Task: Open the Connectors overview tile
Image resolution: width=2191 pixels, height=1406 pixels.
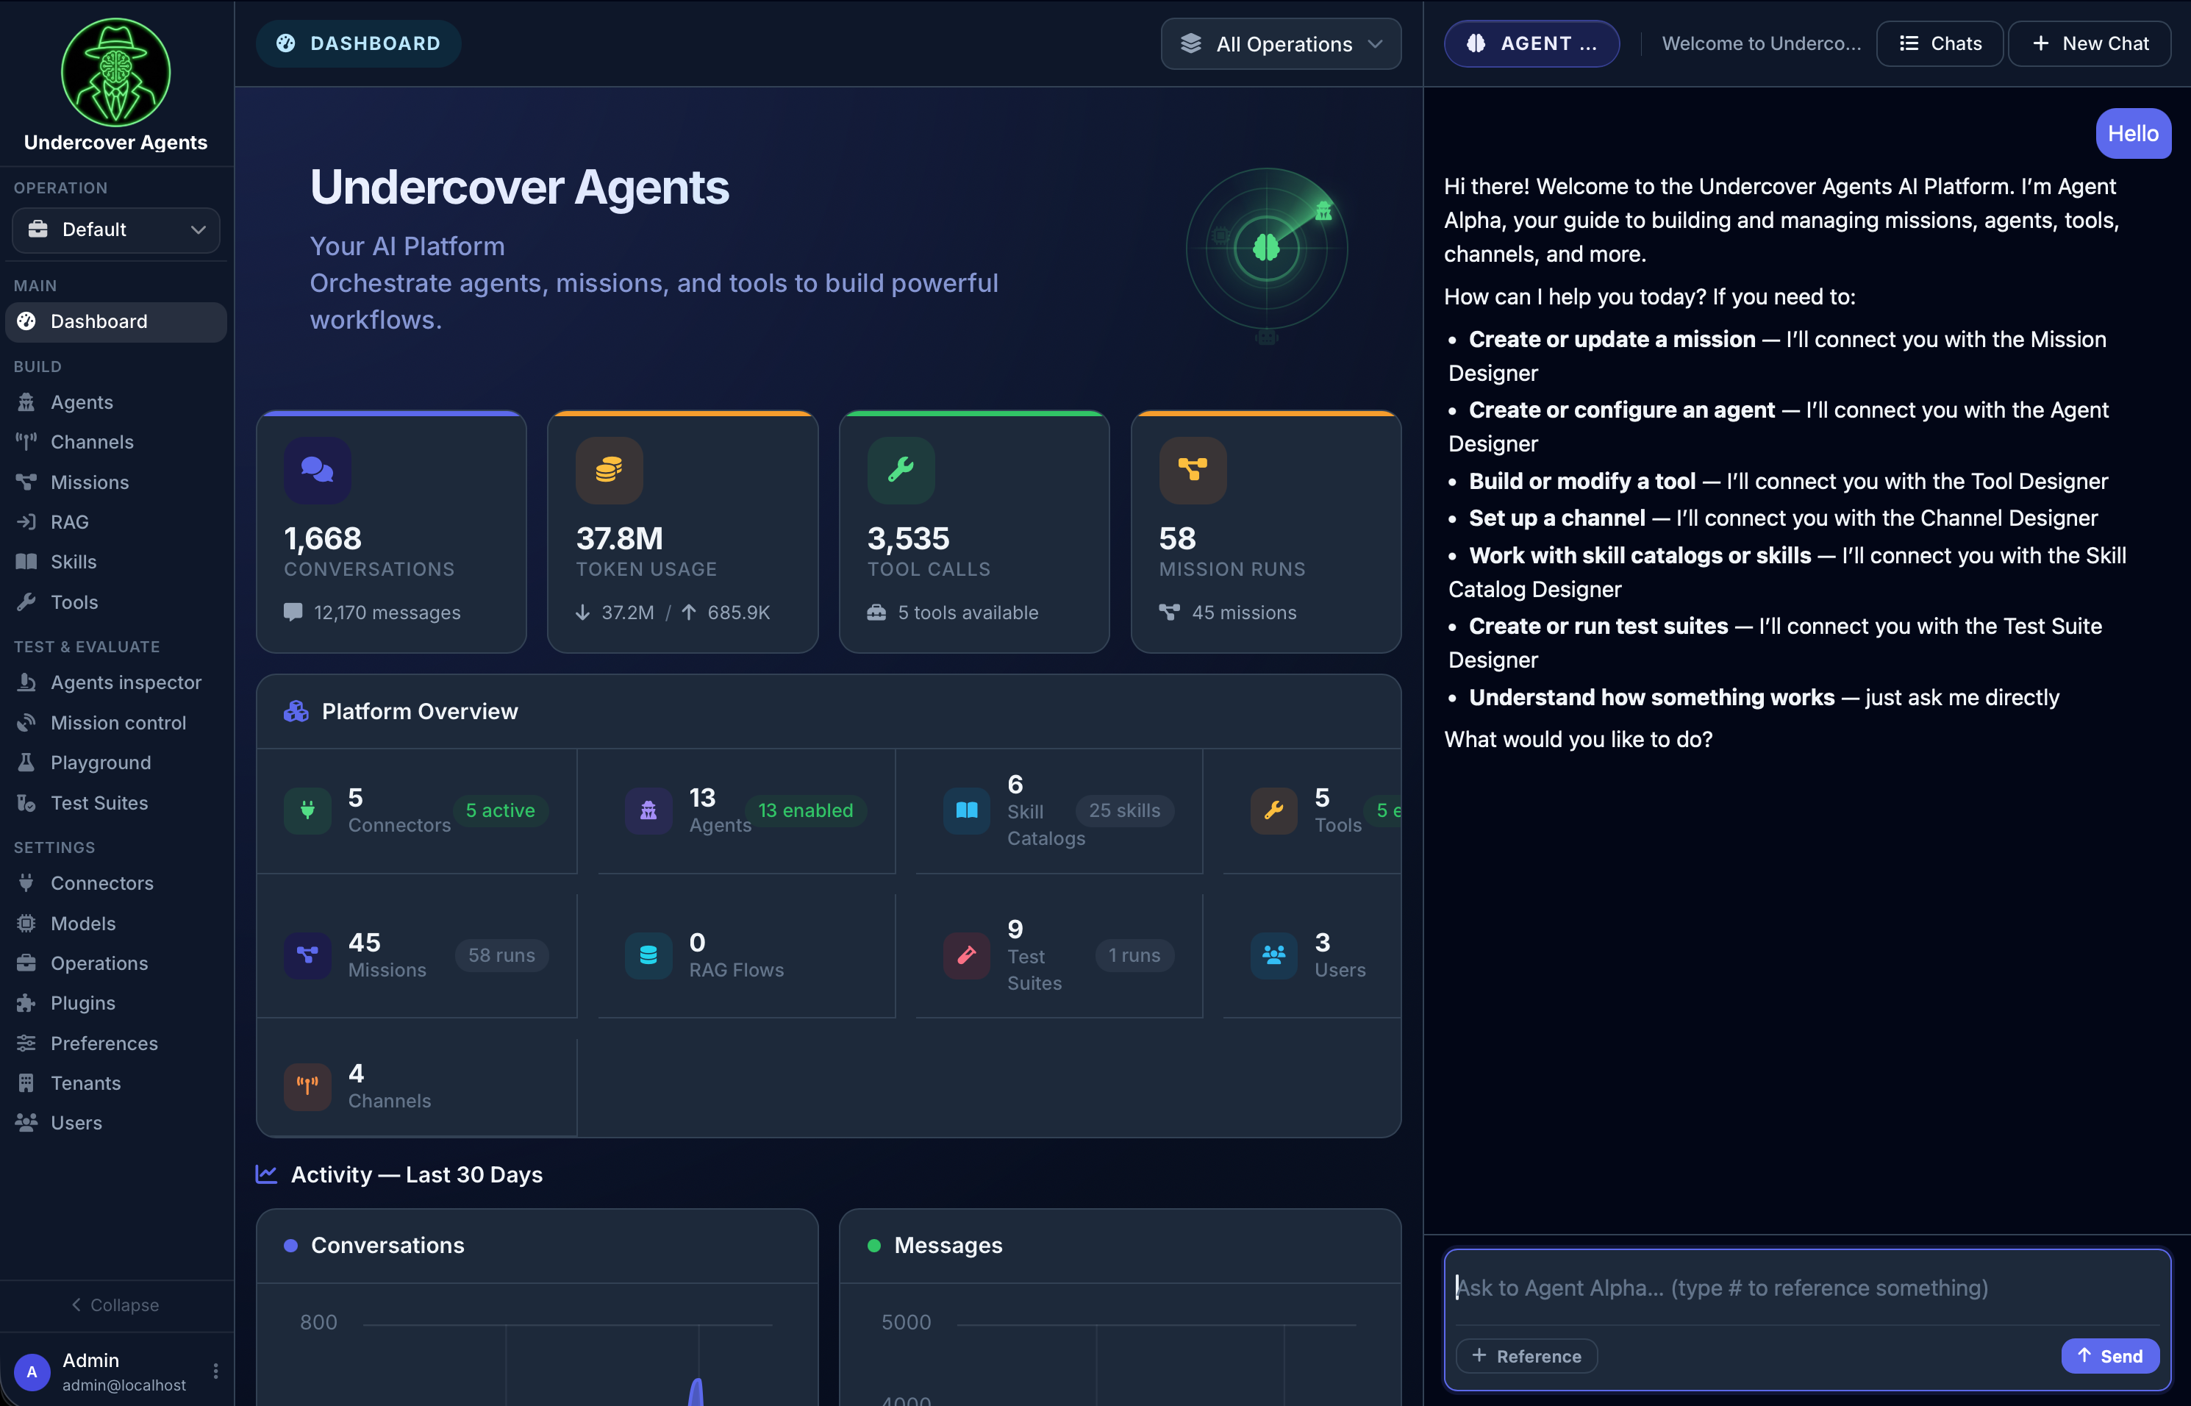Action: pos(416,811)
